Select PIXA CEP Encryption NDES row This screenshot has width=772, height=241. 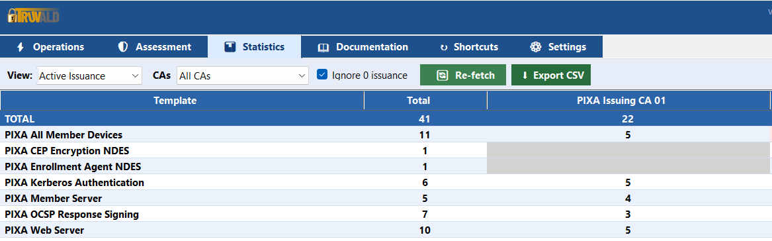click(386, 150)
